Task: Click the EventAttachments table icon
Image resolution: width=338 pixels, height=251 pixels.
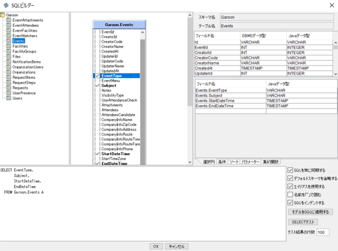Action: pyautogui.click(x=9, y=20)
